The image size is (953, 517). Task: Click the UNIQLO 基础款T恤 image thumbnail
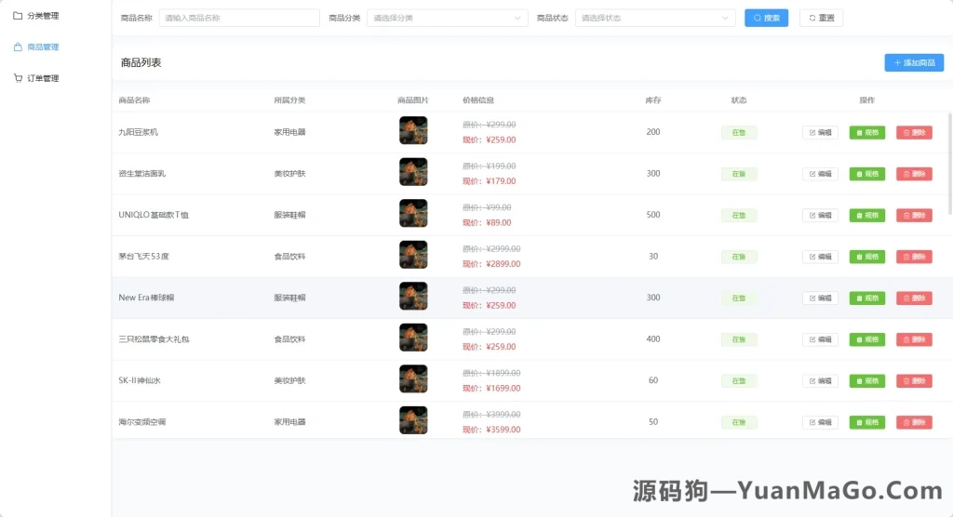(x=413, y=213)
